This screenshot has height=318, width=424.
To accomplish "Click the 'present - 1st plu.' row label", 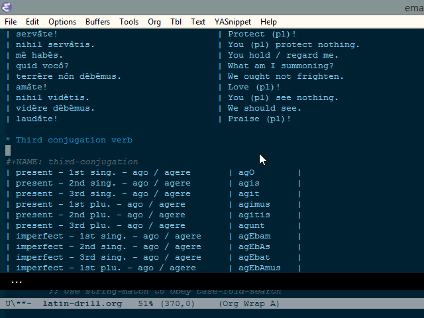I will coord(100,204).
